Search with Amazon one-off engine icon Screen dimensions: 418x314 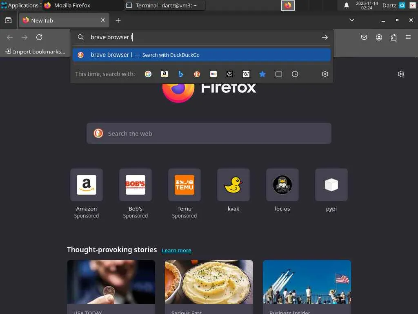[165, 74]
